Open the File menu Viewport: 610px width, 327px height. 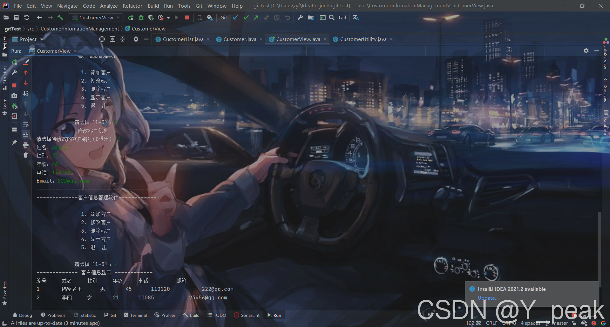tap(18, 6)
